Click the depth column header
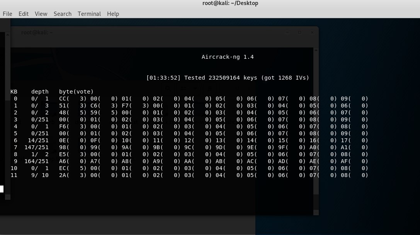Image resolution: width=420 pixels, height=235 pixels. tap(40, 92)
